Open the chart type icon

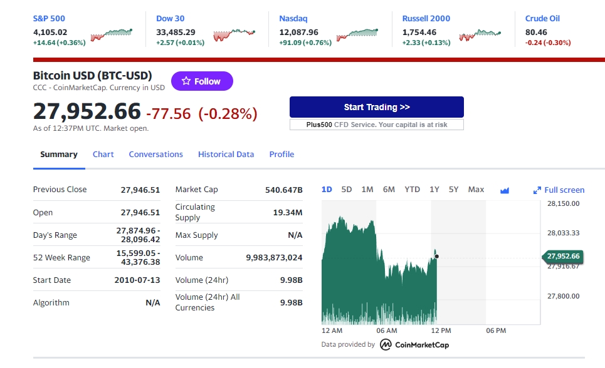505,190
